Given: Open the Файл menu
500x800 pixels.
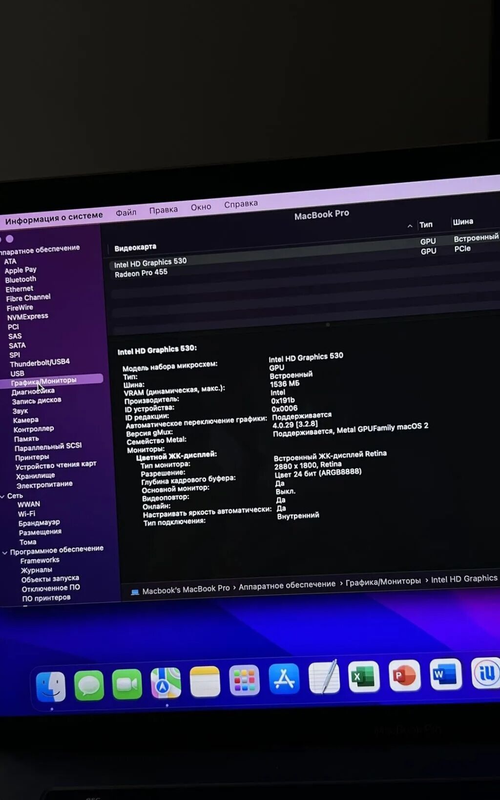Looking at the screenshot, I should pyautogui.click(x=126, y=212).
